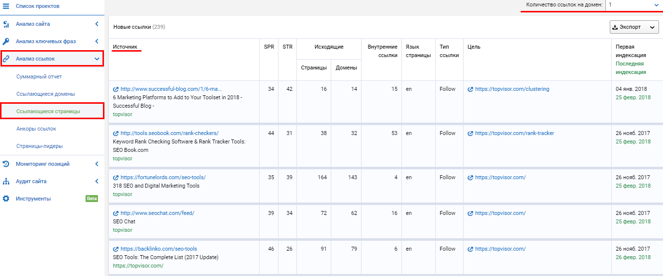Open the backlinko.com/seo-tools link
The image size is (663, 276).
click(x=159, y=249)
